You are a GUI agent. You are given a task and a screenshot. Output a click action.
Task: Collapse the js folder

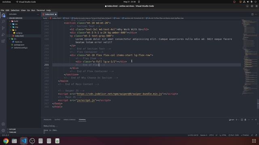(15, 30)
